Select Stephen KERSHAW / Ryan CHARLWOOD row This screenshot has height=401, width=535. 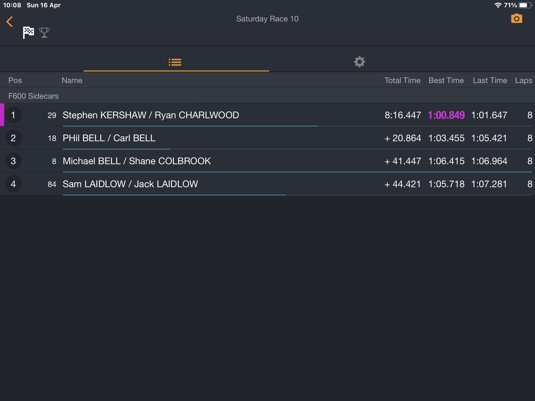pyautogui.click(x=267, y=115)
